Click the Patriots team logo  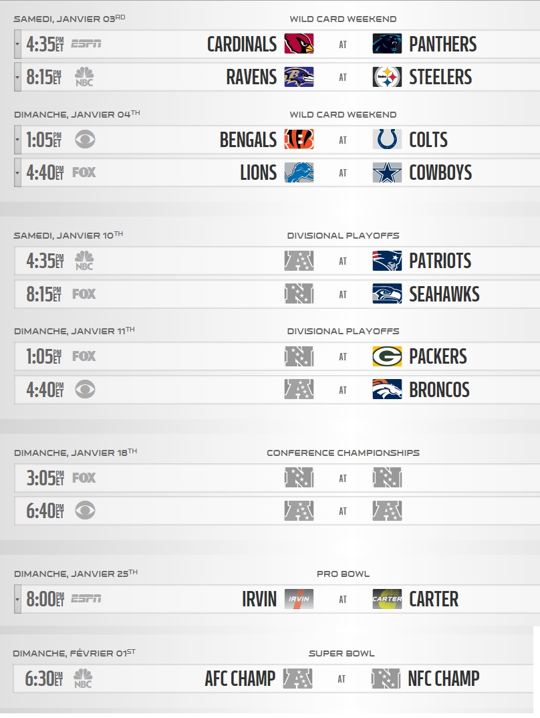click(387, 261)
